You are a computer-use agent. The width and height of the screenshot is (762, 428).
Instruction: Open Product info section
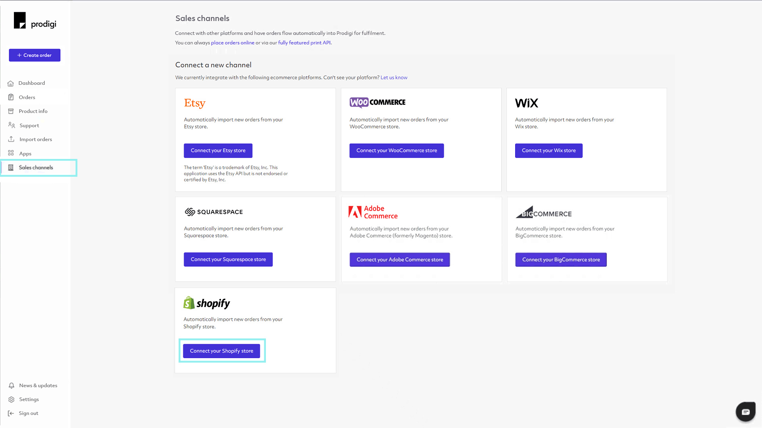(33, 111)
